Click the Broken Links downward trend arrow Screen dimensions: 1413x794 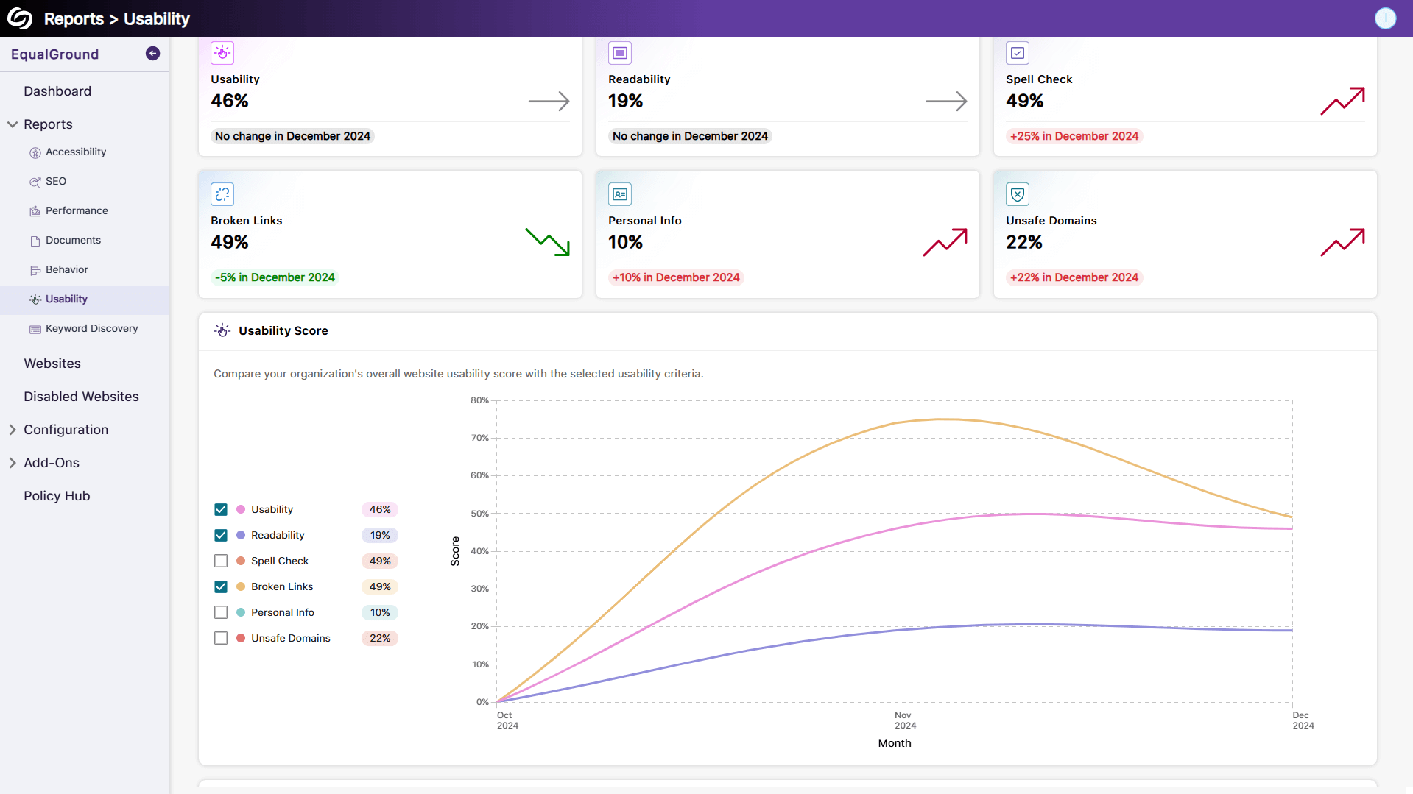click(548, 242)
